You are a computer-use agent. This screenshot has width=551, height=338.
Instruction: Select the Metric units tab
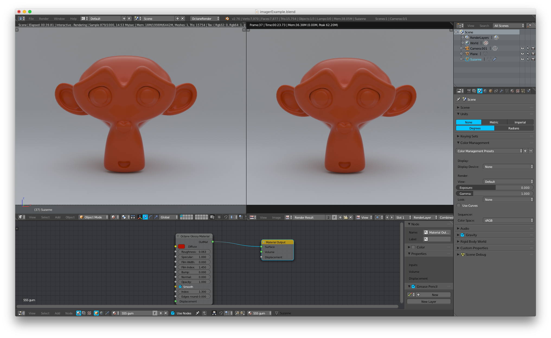point(494,122)
